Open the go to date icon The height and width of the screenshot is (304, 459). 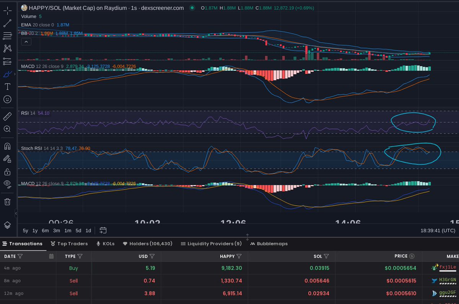coord(103,230)
